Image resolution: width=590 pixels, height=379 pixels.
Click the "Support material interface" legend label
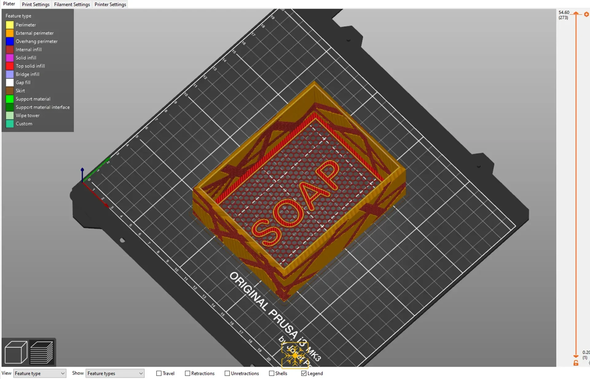pyautogui.click(x=43, y=107)
